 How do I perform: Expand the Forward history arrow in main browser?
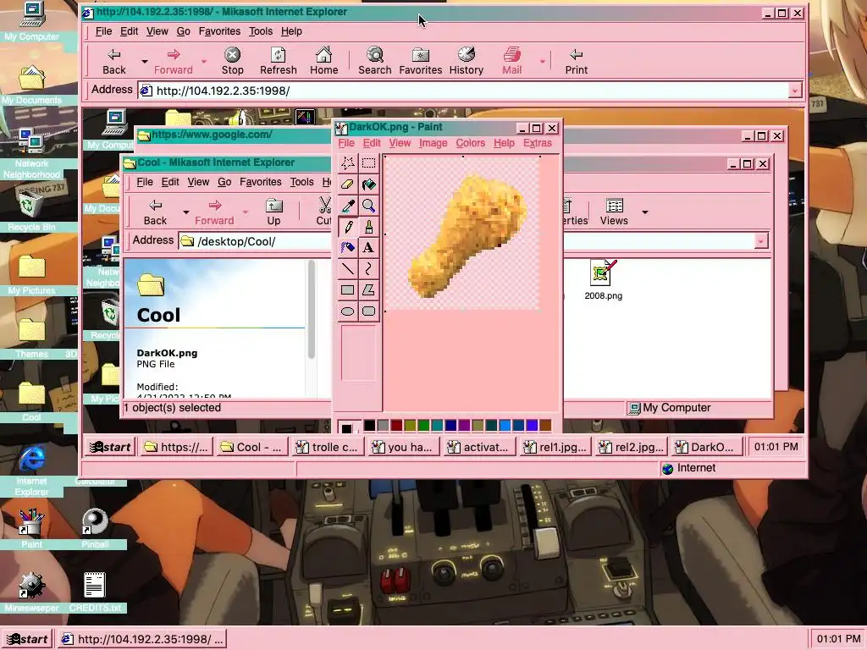(x=203, y=61)
